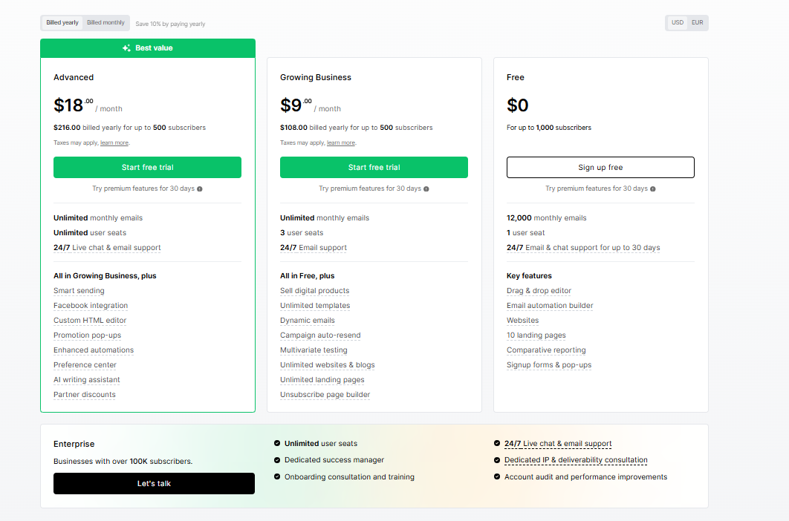Switch to Billed monthly
The image size is (789, 521).
pyautogui.click(x=105, y=22)
